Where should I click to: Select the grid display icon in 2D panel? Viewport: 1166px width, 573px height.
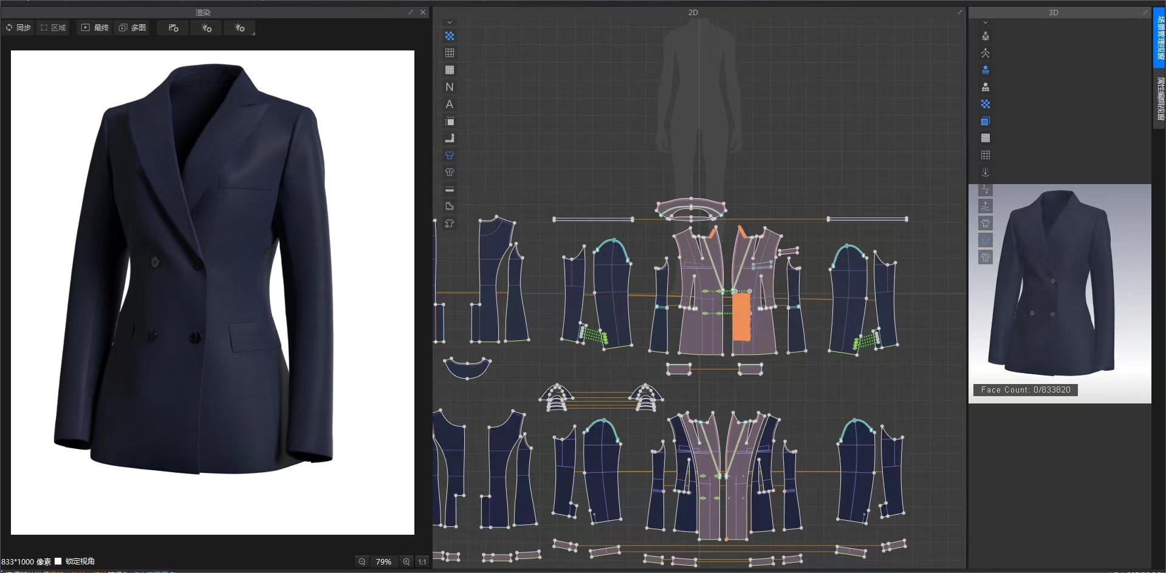[x=450, y=53]
